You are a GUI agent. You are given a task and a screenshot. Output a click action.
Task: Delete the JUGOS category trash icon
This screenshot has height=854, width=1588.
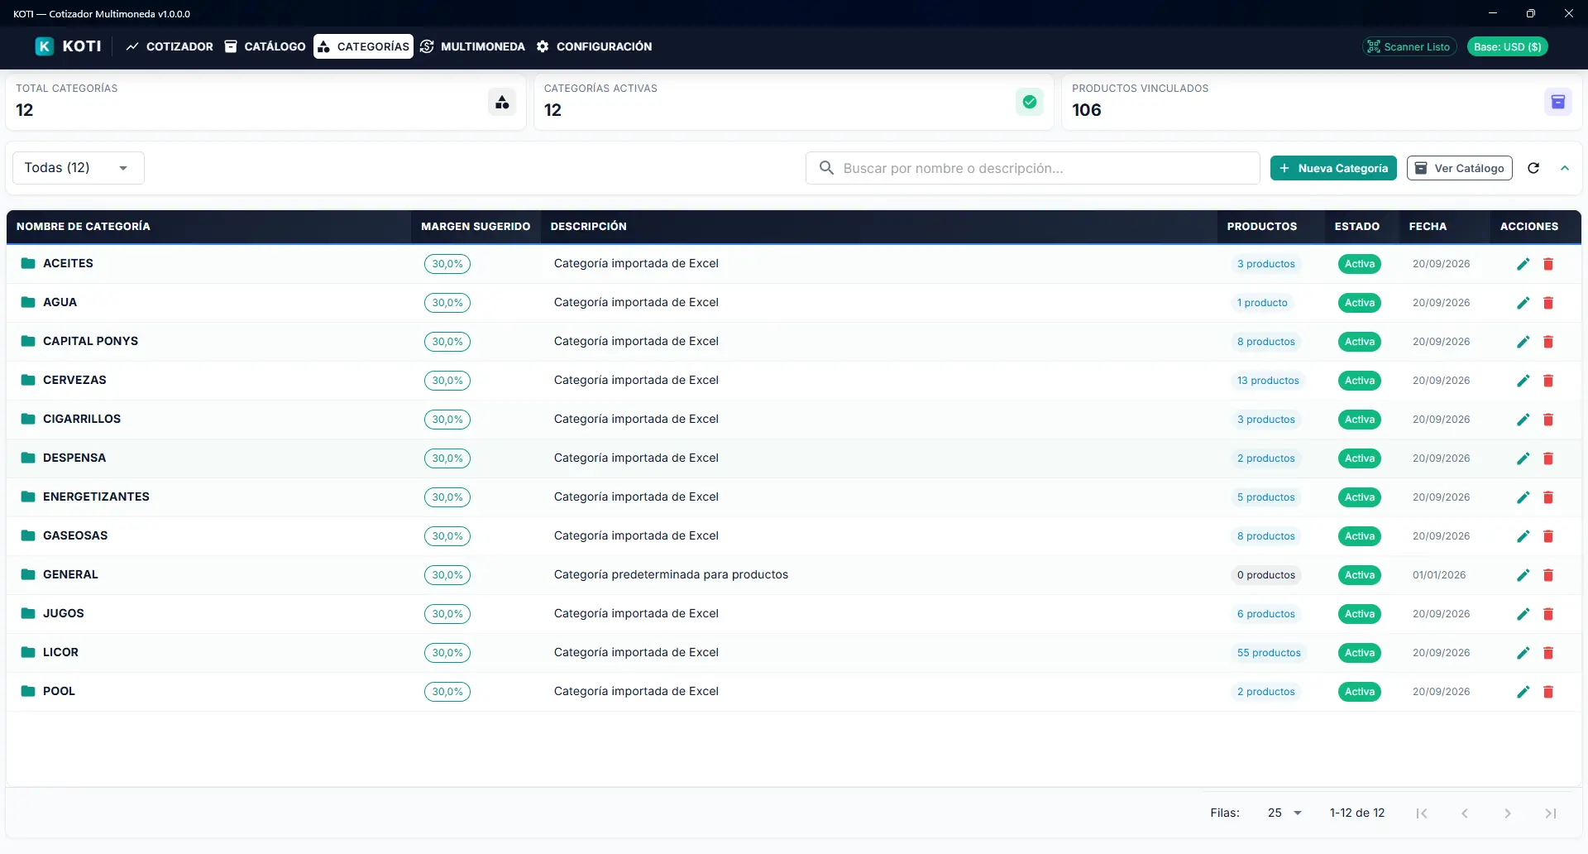coord(1548,614)
